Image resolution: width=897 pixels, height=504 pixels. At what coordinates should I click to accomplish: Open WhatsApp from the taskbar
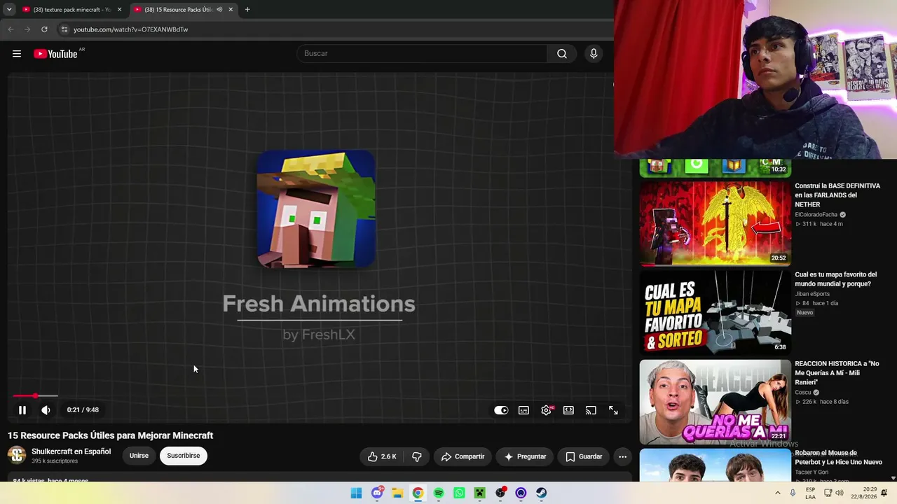(x=459, y=493)
